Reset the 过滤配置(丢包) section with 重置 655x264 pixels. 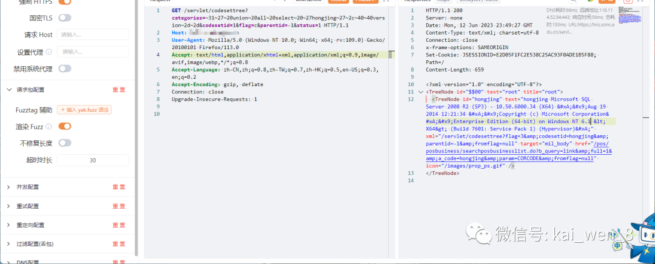(x=119, y=244)
